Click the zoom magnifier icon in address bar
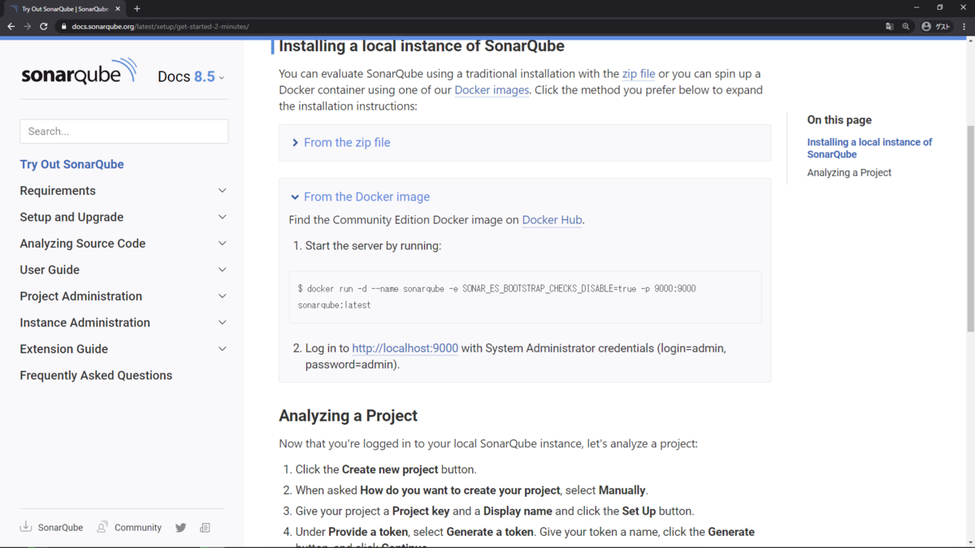Screen dimensions: 975x548 pos(906,26)
